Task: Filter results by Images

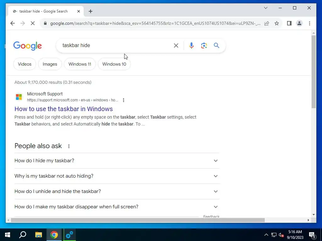Action: point(50,64)
